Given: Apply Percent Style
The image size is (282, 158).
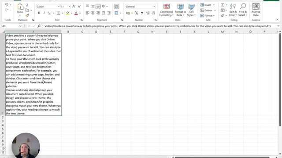Looking at the screenshot, I should 136,13.
